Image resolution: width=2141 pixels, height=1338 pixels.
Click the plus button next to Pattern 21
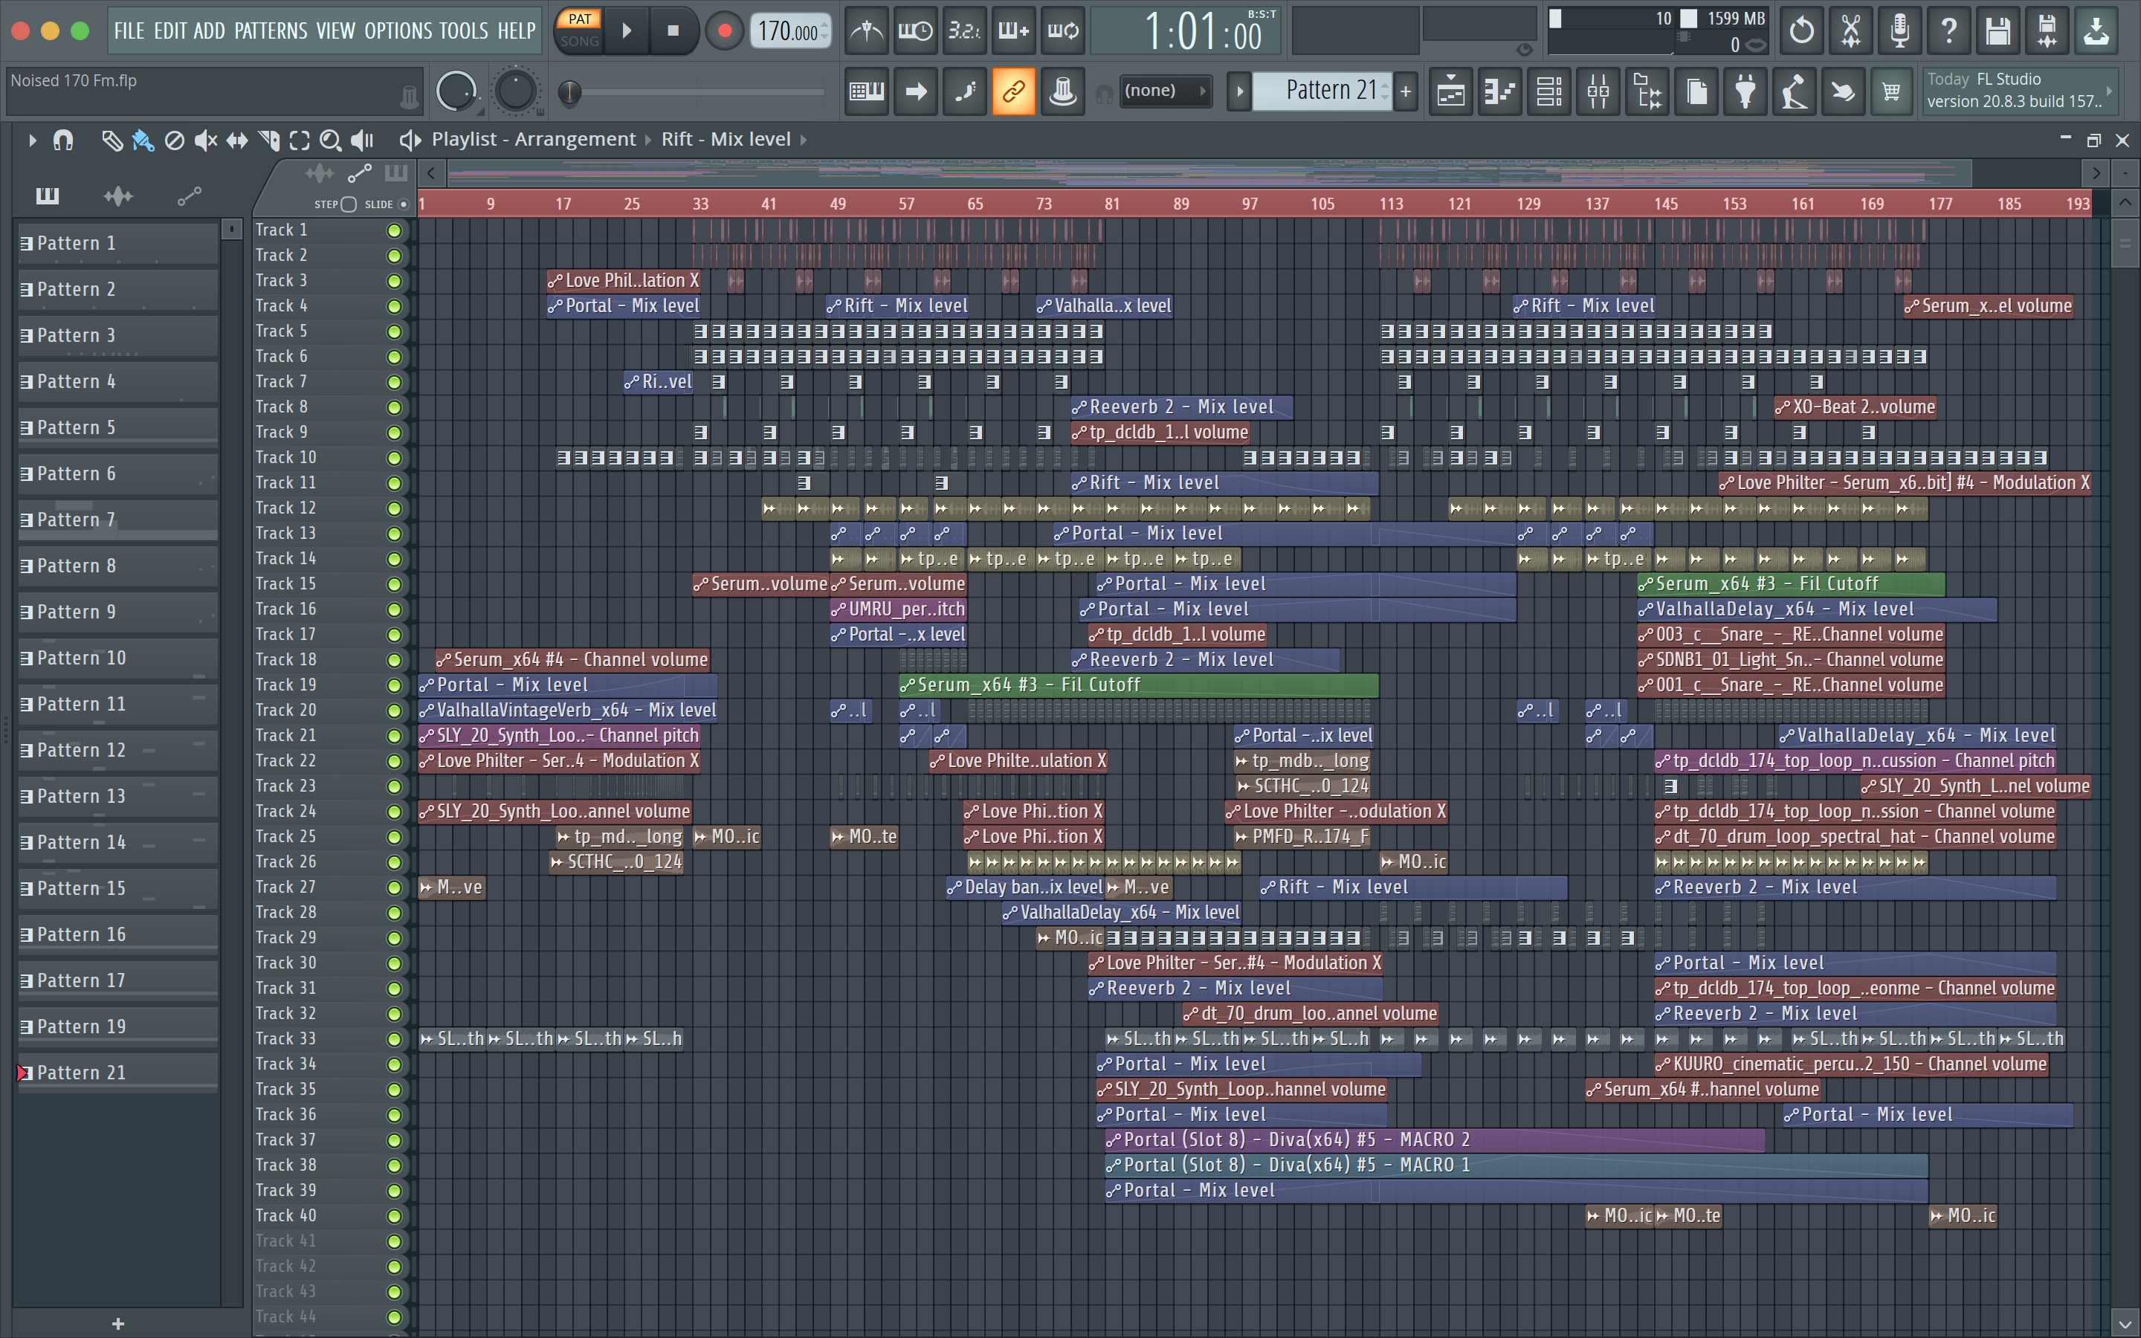pos(1405,91)
